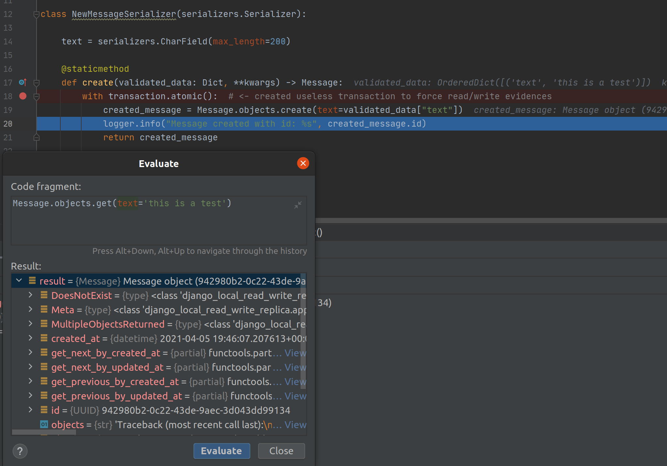
Task: Collapse the code fragment editor with the arrows icon
Action: [298, 205]
